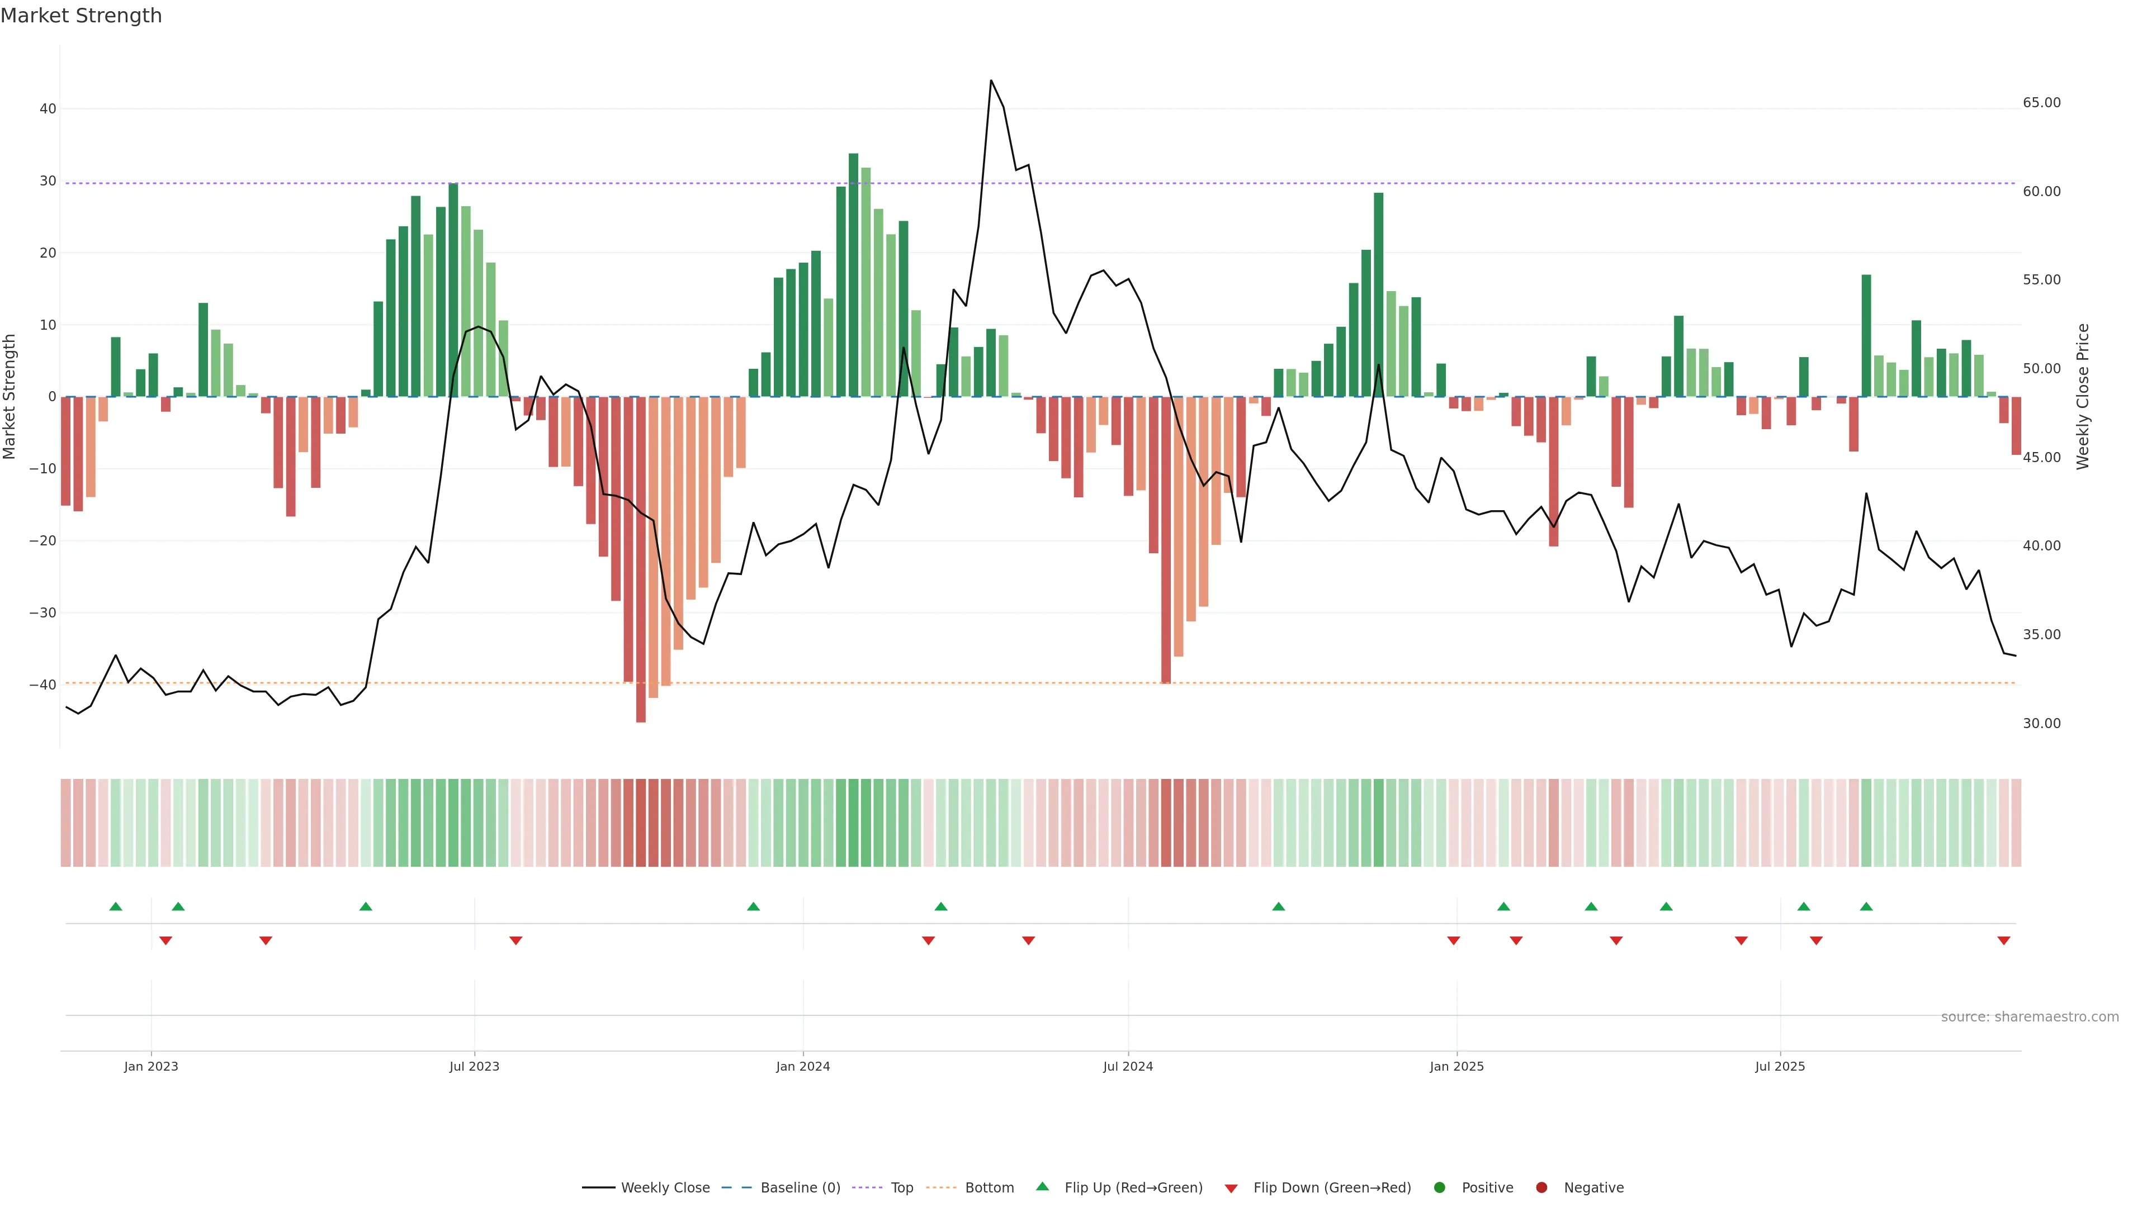Screen dimensions: 2147x1207
Task: Click the Flip Up green triangle legend icon
Action: coord(1042,1186)
